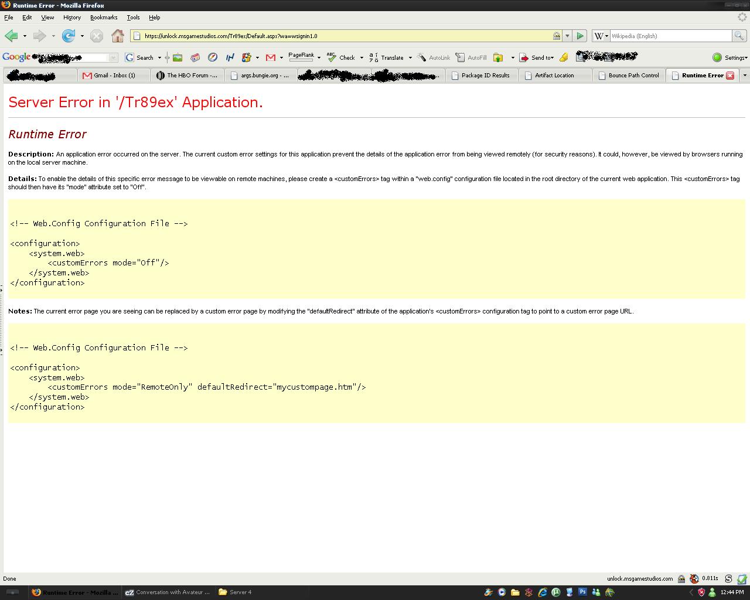Image resolution: width=750 pixels, height=600 pixels.
Task: Click the NoScript S status icon
Action: click(728, 579)
